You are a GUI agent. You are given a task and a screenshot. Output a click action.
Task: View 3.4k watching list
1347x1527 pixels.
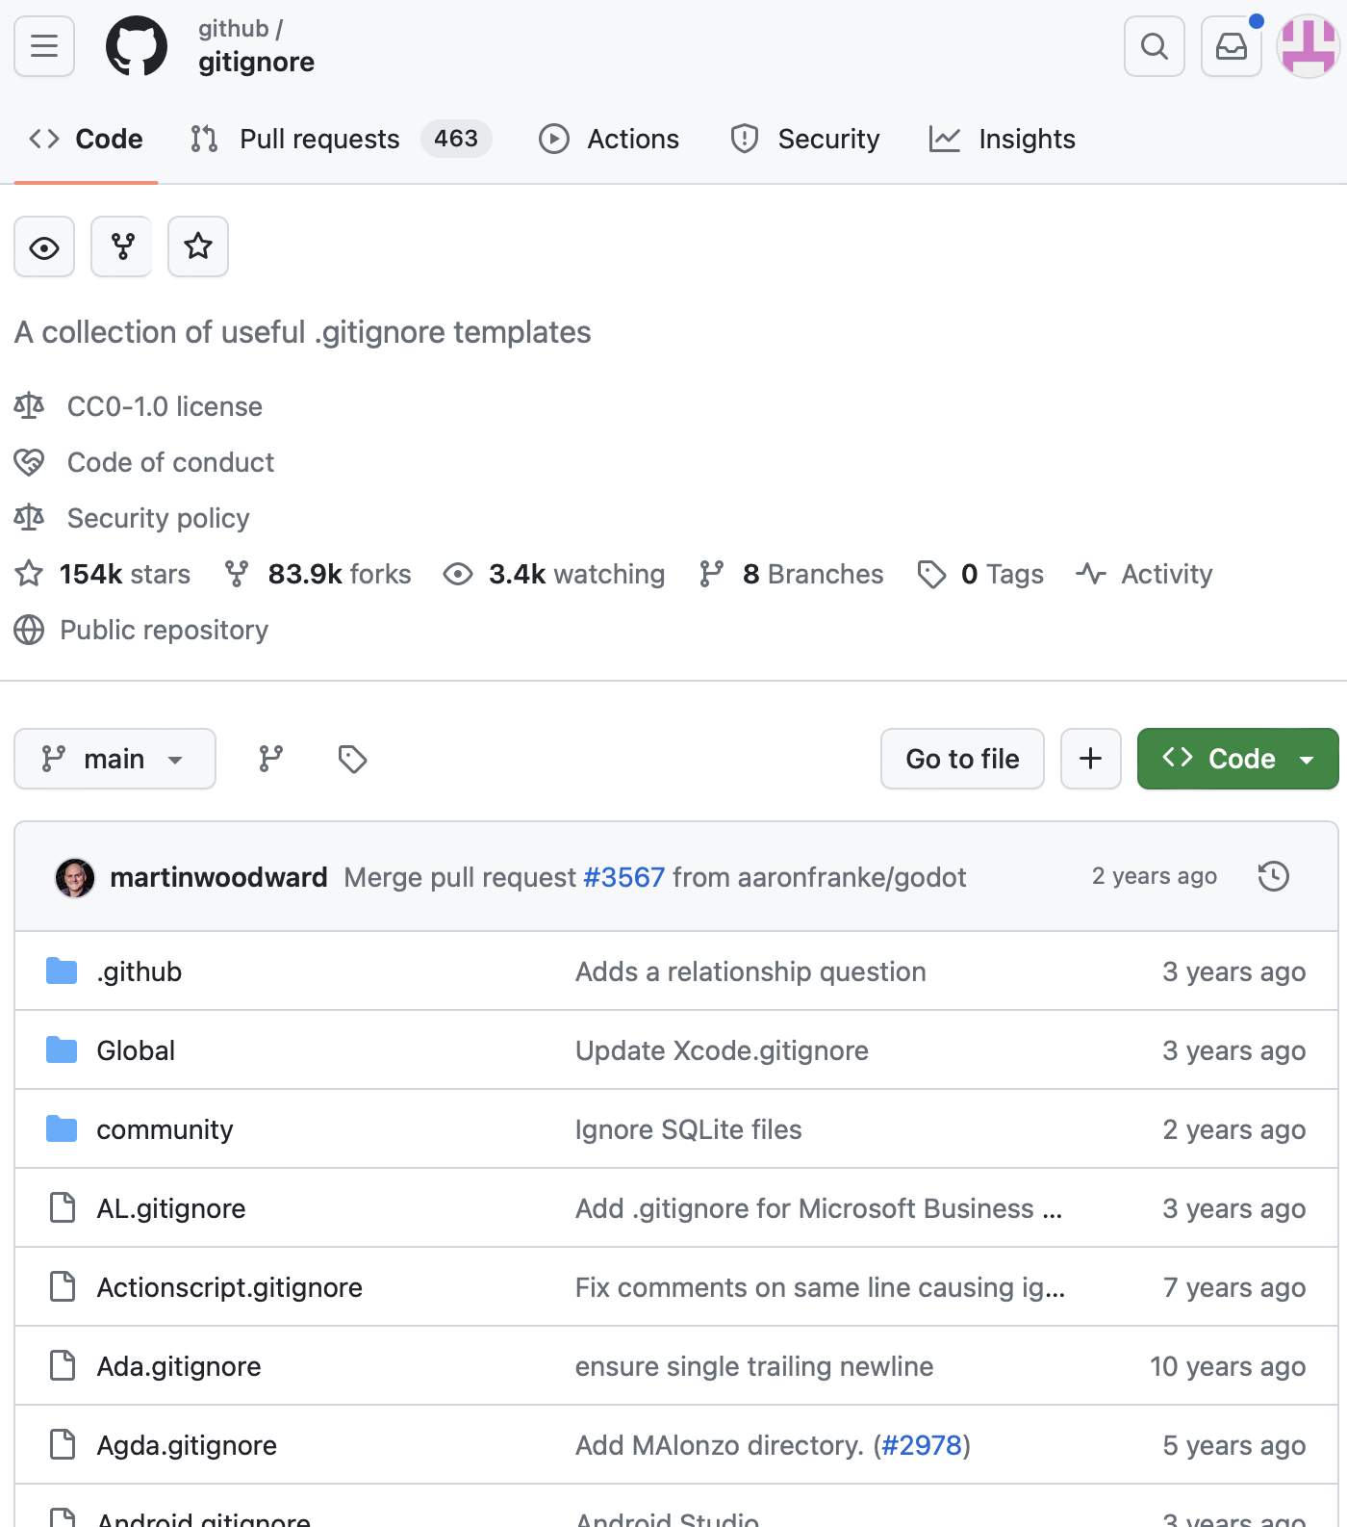[x=554, y=575]
